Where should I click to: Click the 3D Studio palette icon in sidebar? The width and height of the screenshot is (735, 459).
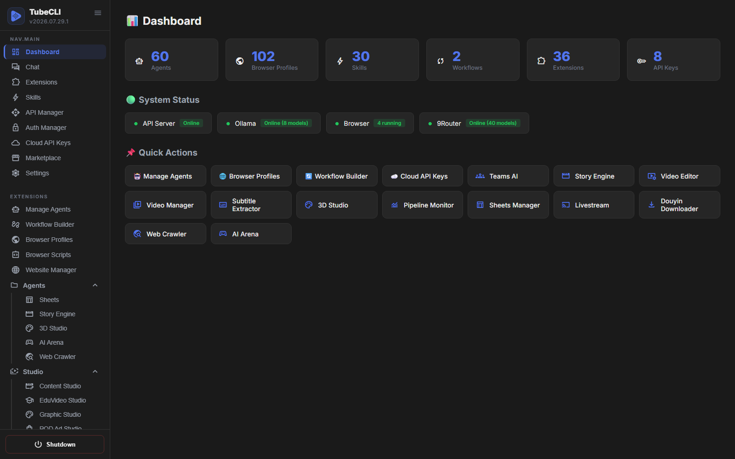tap(29, 328)
